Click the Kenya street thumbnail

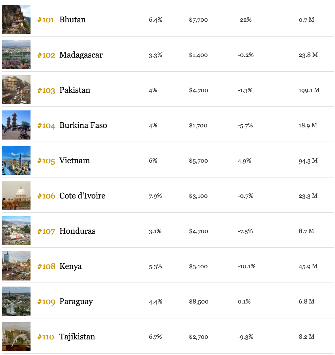click(x=16, y=266)
